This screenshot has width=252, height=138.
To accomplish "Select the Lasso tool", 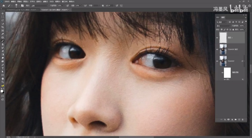I will tap(3, 20).
